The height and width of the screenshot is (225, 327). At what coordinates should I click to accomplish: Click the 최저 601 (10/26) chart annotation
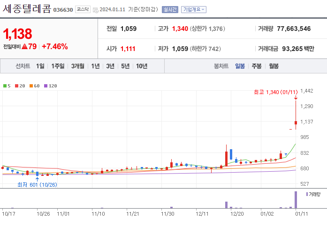coord(37,185)
